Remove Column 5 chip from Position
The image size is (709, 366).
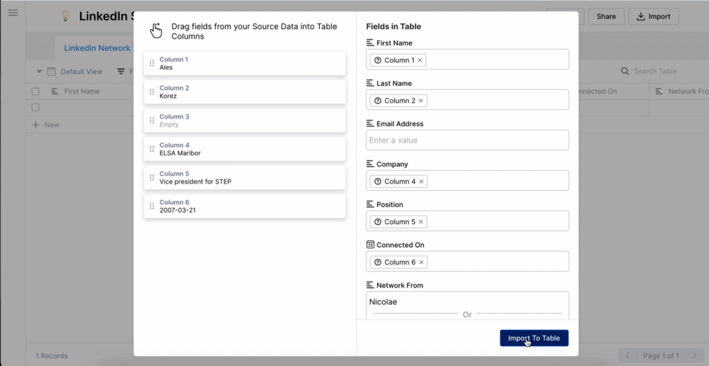coord(420,222)
